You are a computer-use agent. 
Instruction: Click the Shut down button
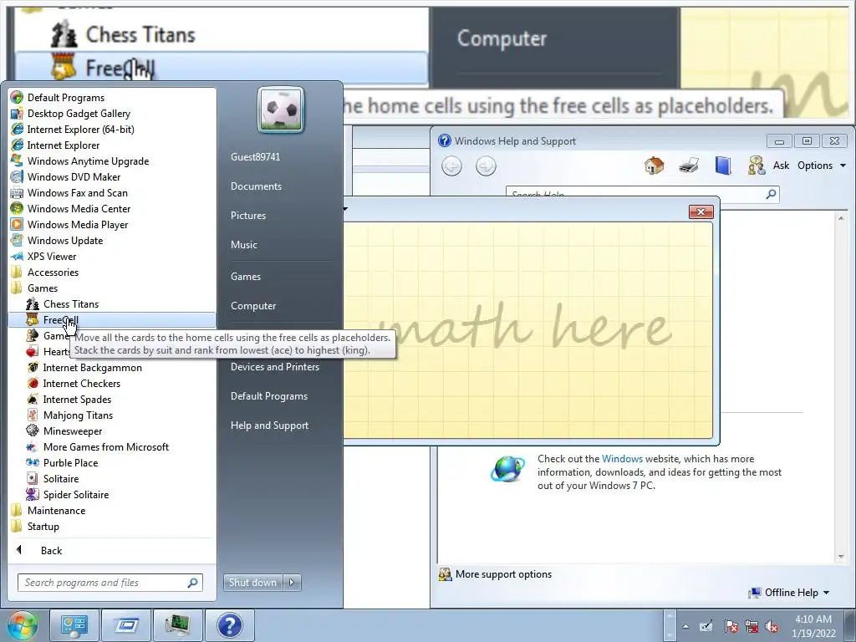[x=252, y=583]
